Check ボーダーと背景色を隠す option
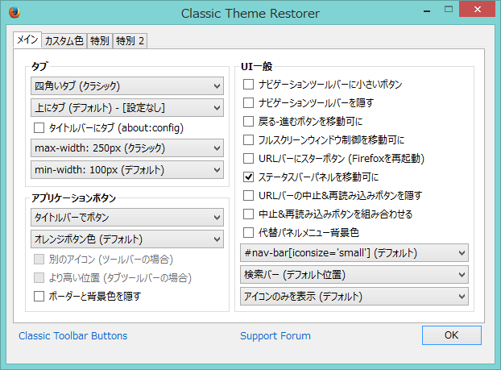Image resolution: width=501 pixels, height=370 pixels. click(x=39, y=296)
